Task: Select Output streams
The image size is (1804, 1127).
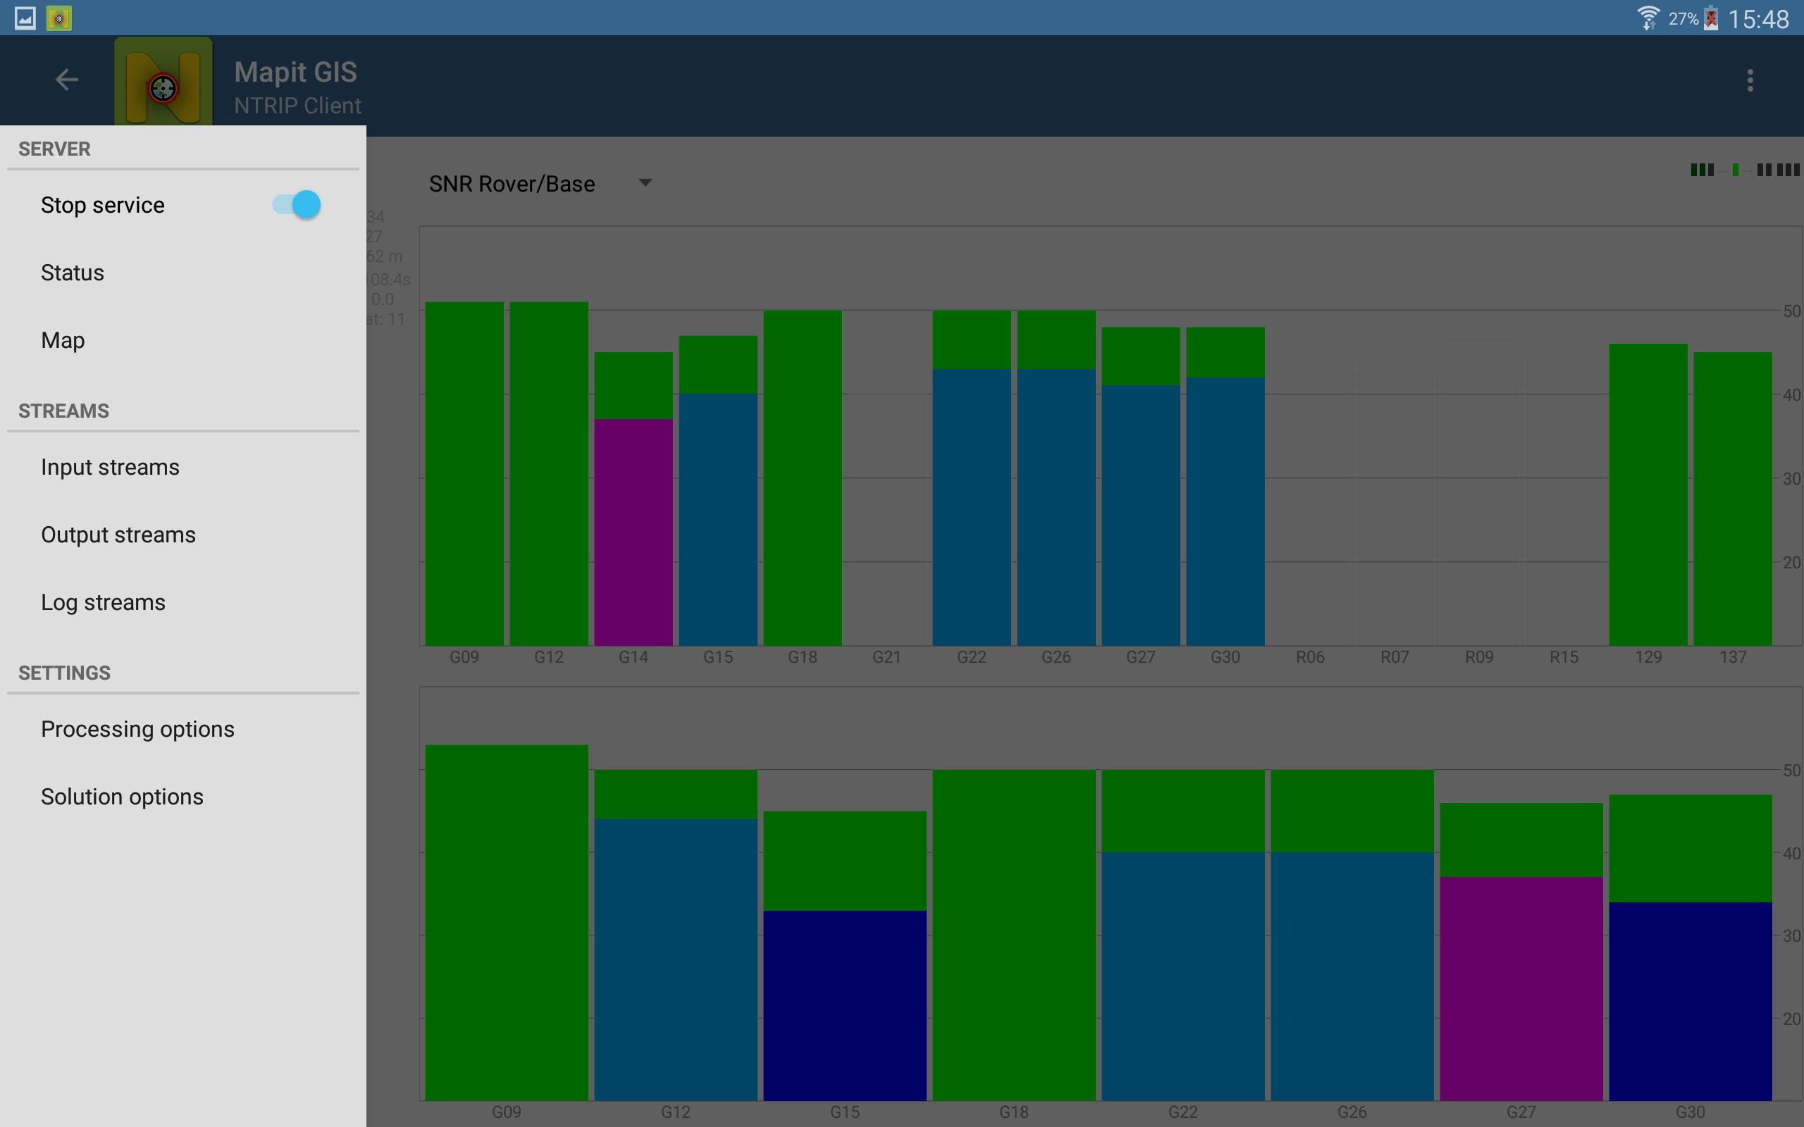Action: click(x=183, y=535)
